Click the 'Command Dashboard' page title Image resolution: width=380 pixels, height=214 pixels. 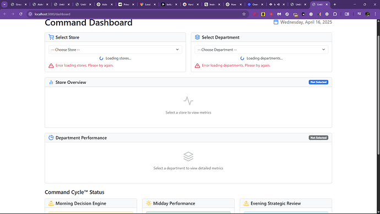89,23
